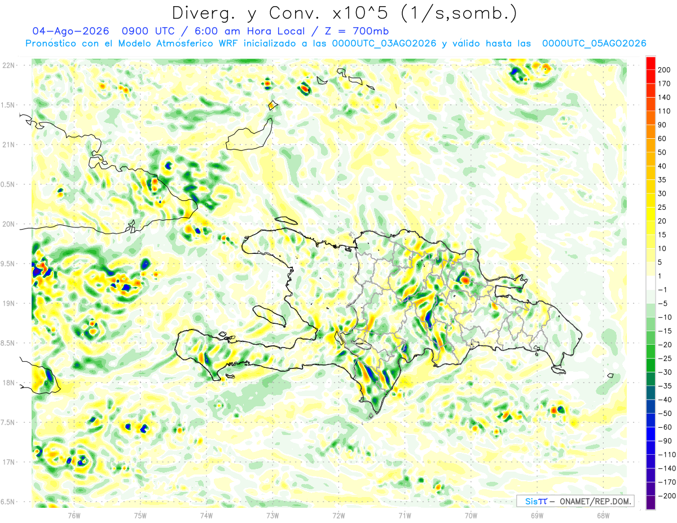
Task: Click the bottom dark purple color bar segment
Action: click(x=650, y=503)
